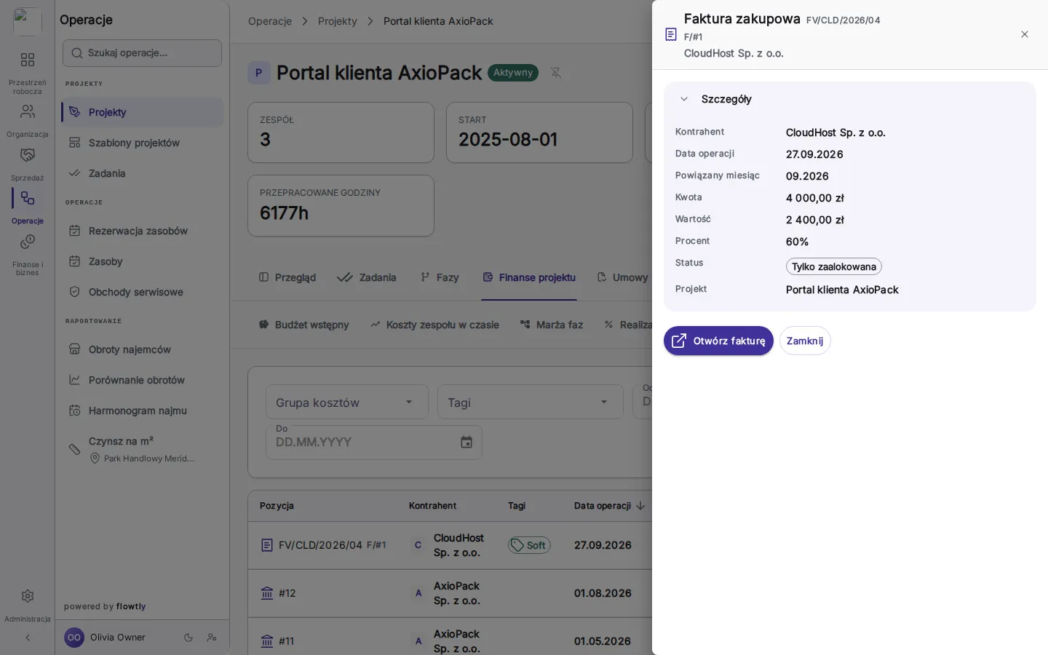Click the Soft tag in the table
The width and height of the screenshot is (1048, 655).
529,545
